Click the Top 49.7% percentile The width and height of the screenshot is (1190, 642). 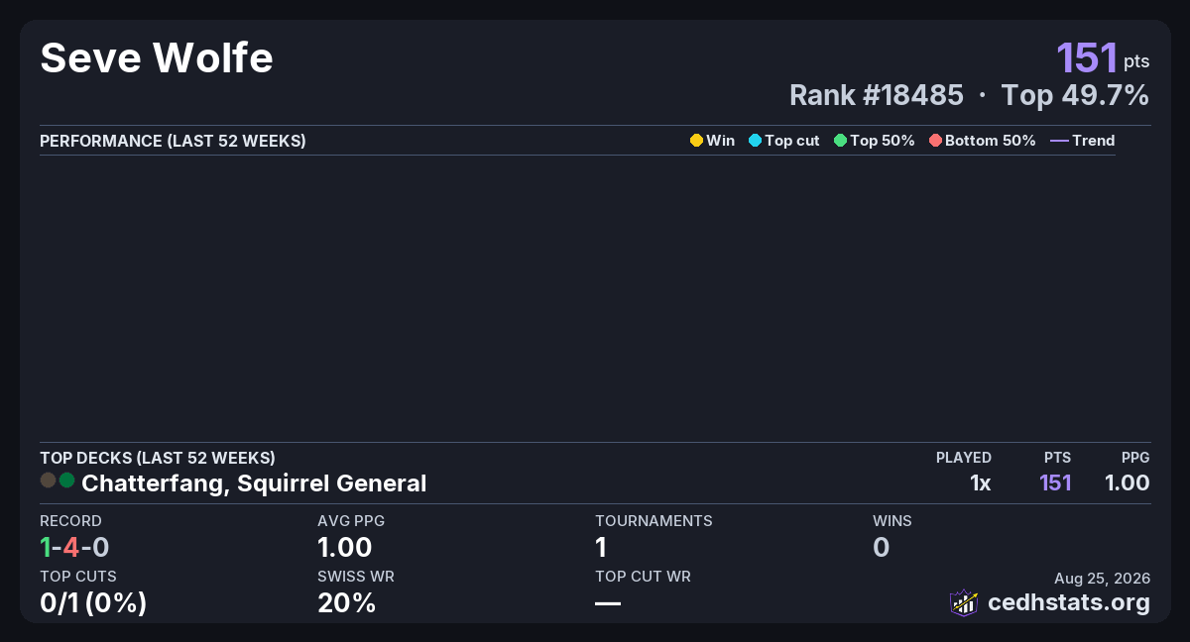coord(1075,95)
